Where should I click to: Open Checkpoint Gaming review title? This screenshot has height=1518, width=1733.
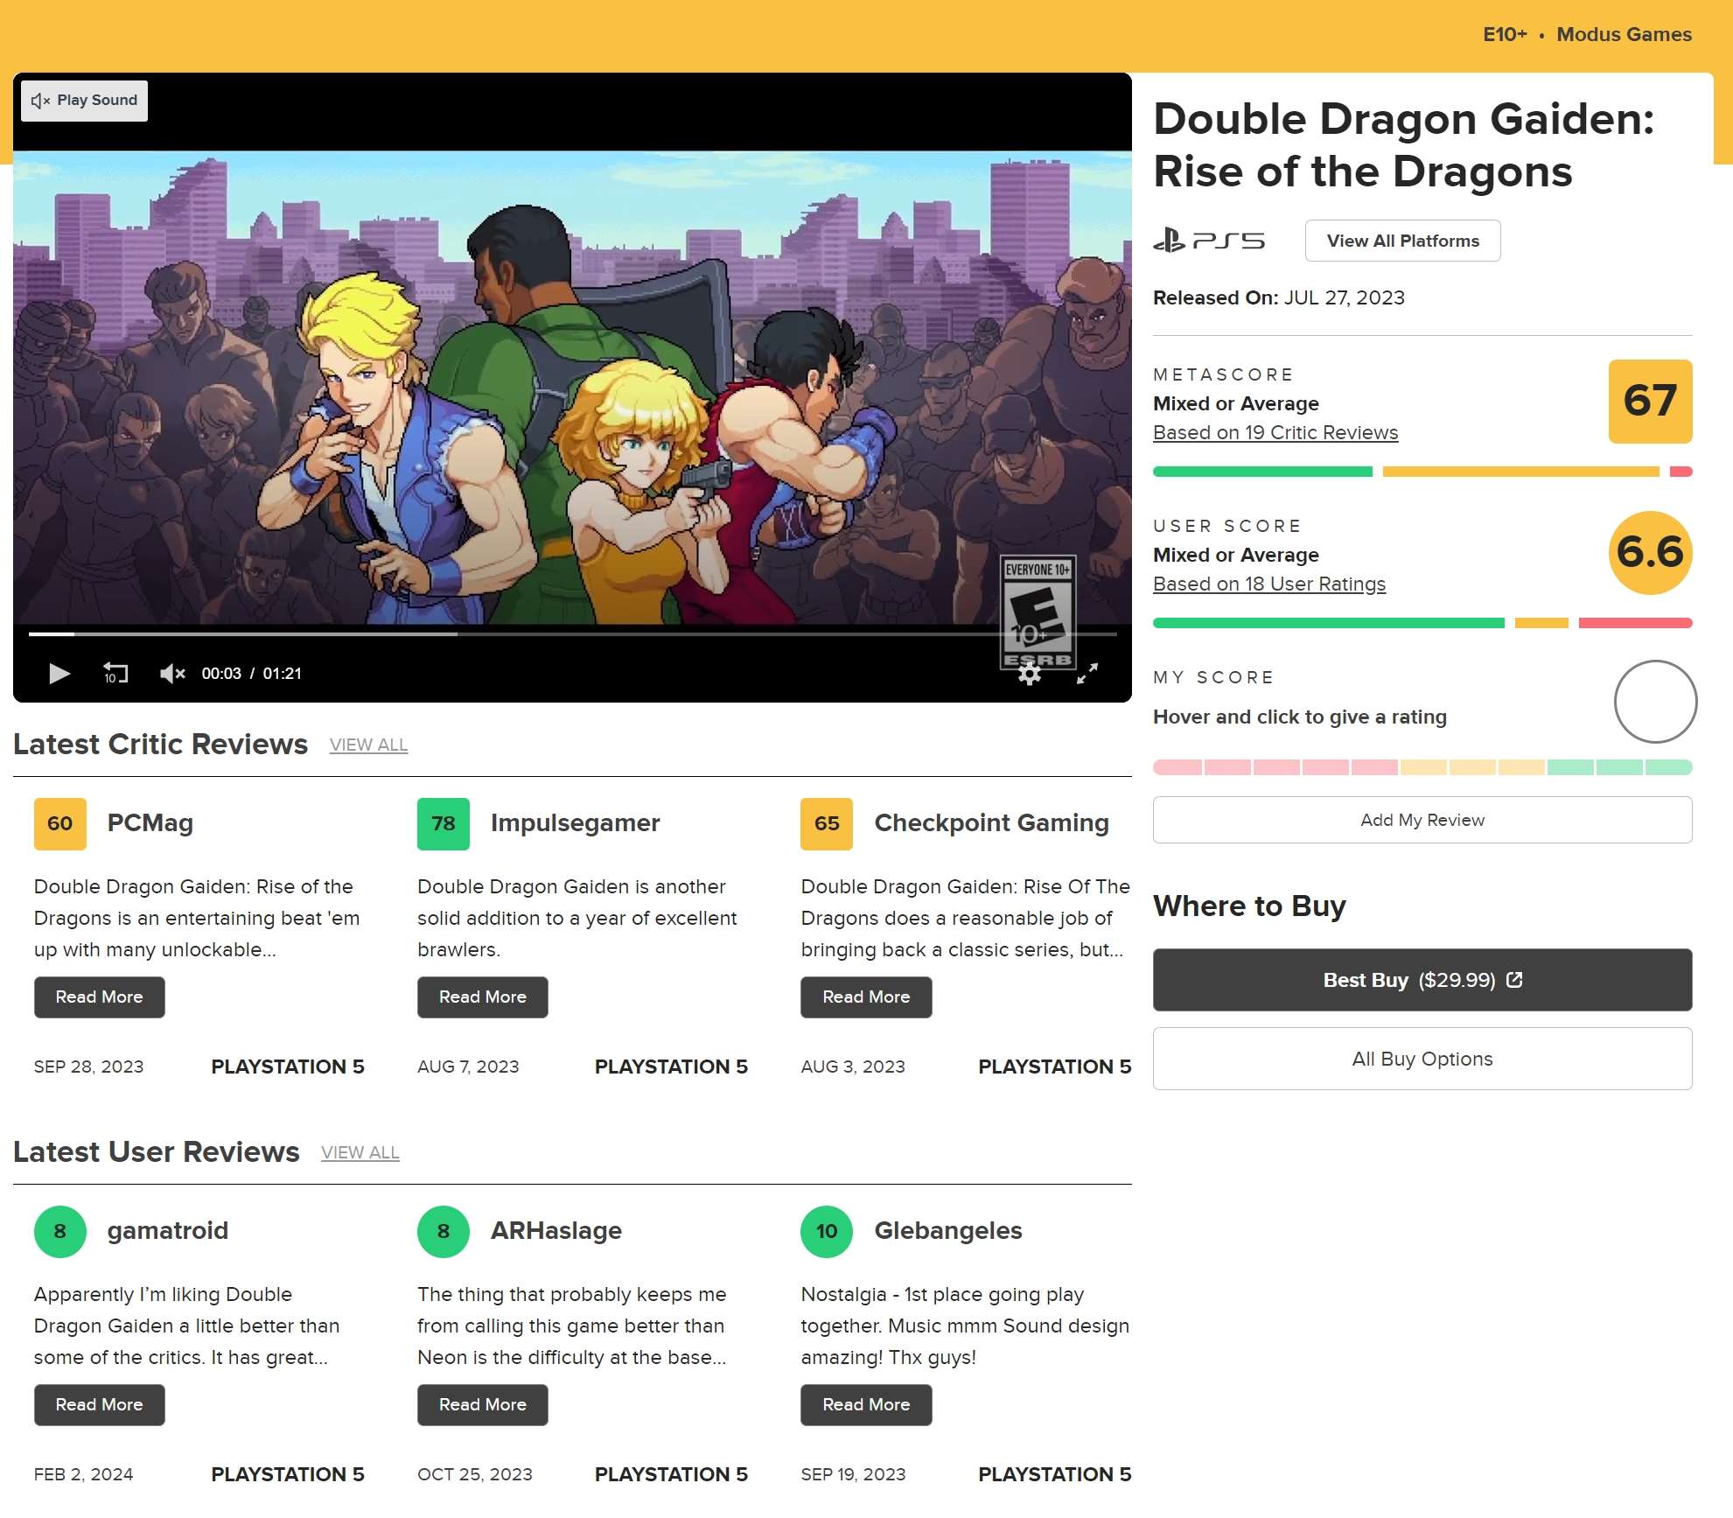coord(991,822)
